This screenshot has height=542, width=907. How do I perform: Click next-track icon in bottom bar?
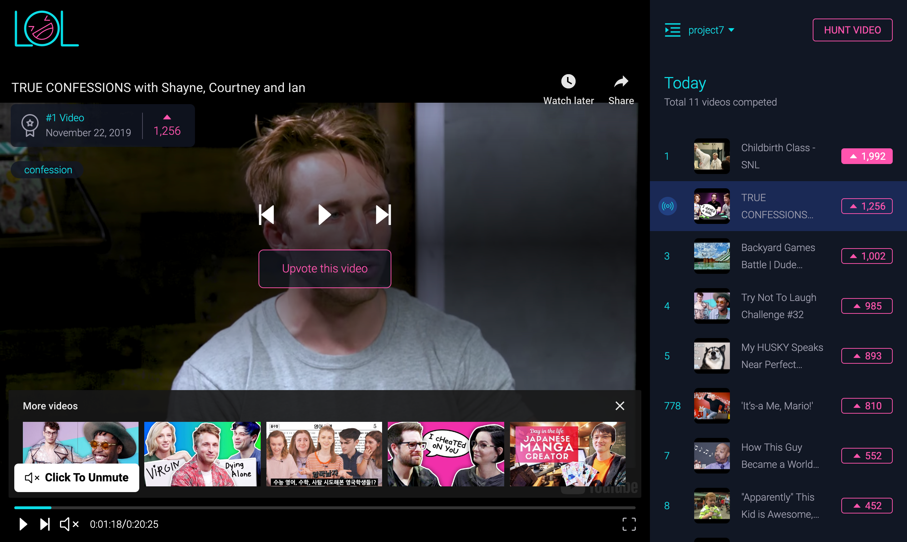coord(45,524)
